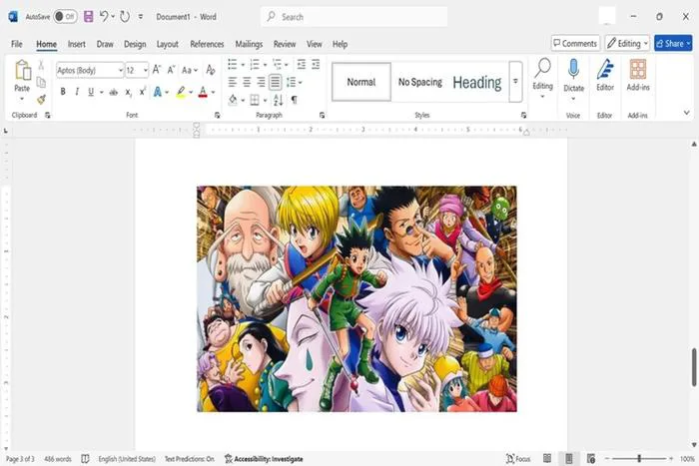Switch to the Insert tab
Viewport: 699px width, 466px height.
click(x=76, y=44)
